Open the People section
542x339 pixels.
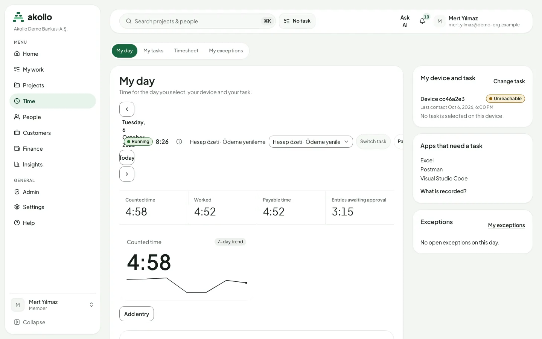tap(53, 117)
